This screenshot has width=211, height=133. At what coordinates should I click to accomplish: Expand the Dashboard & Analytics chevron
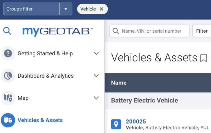click(x=96, y=76)
